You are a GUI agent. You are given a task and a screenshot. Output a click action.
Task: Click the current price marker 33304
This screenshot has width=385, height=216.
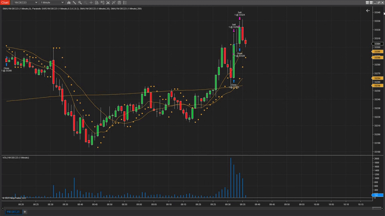[377, 44]
